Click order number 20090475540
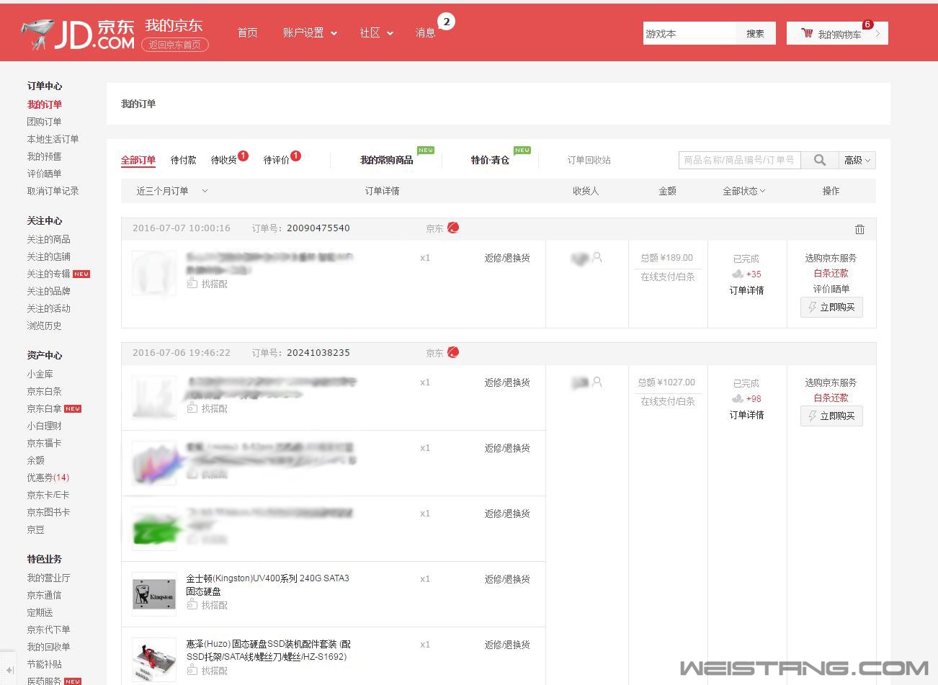The image size is (938, 685). 318,228
